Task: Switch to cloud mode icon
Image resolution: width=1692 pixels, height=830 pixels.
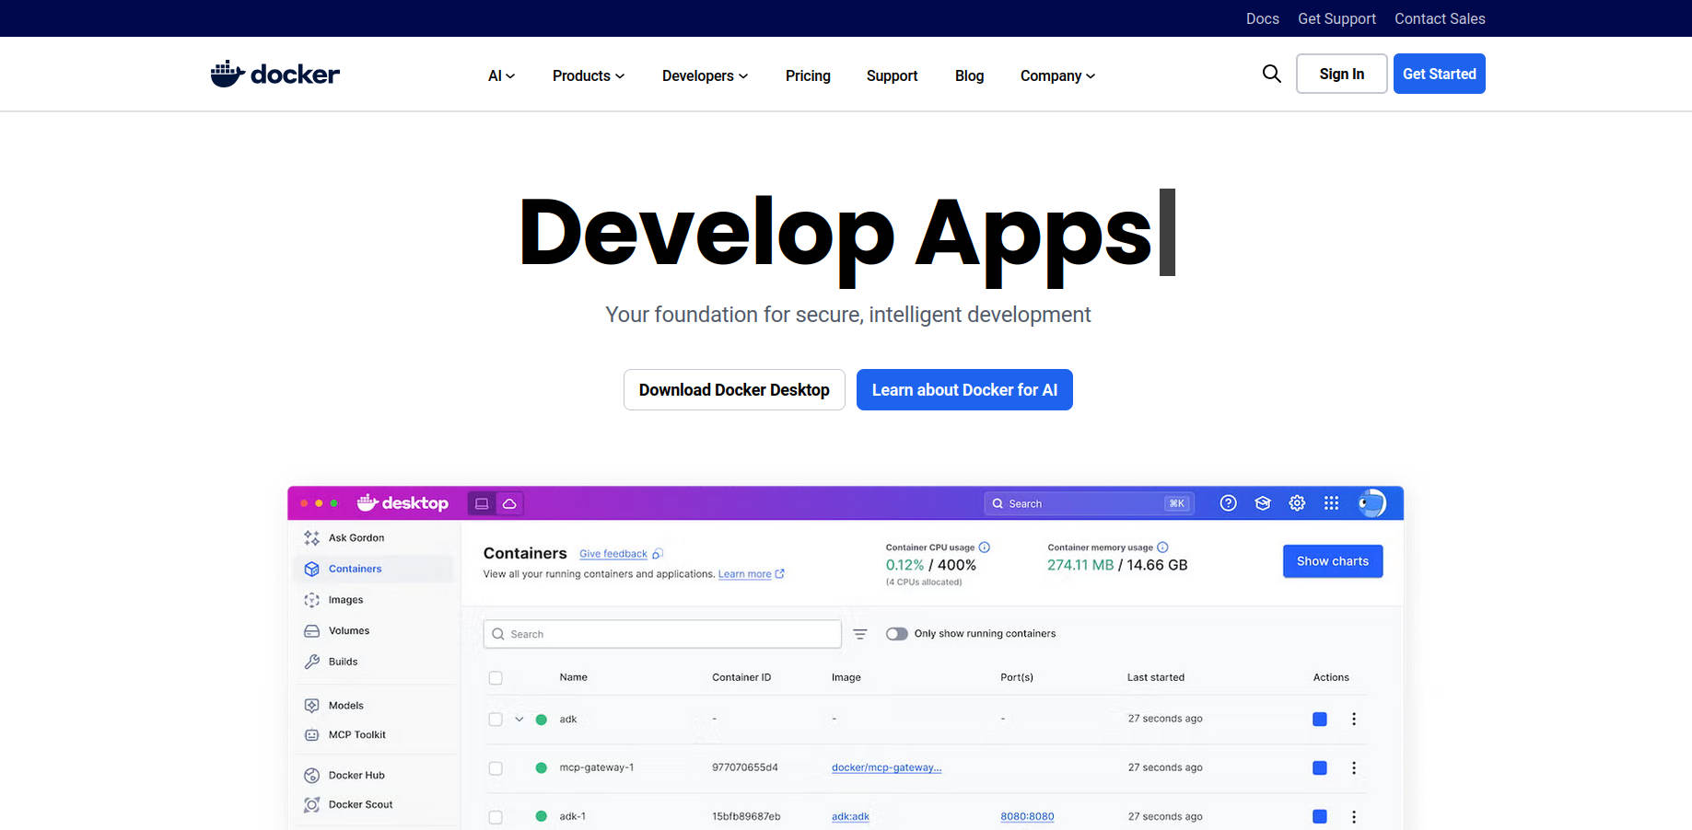Action: [509, 503]
